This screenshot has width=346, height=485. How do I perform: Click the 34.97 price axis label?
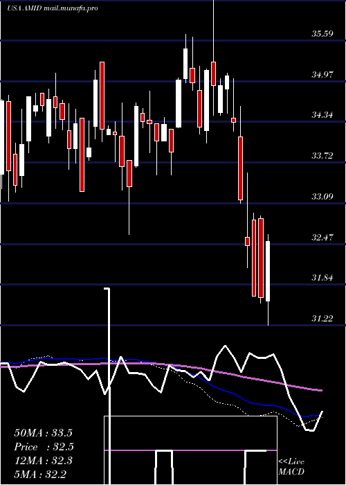pyautogui.click(x=322, y=74)
